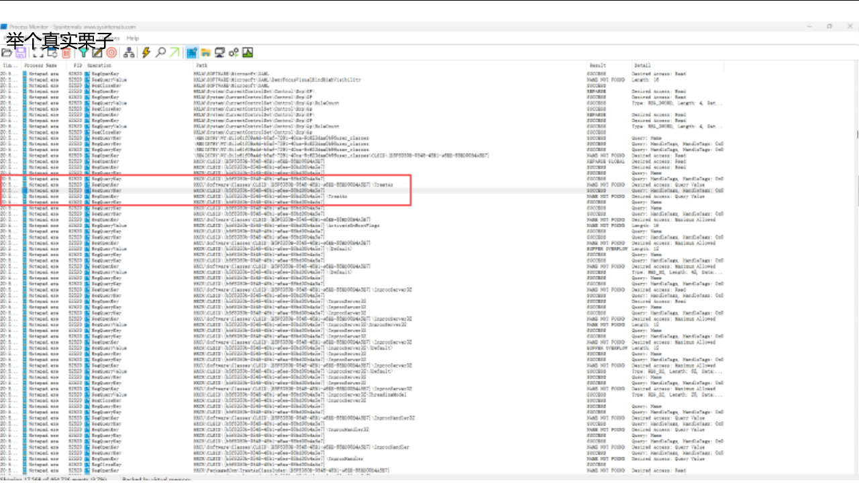The width and height of the screenshot is (859, 483).
Task: Click the Save purple floppy icon
Action: pos(21,52)
